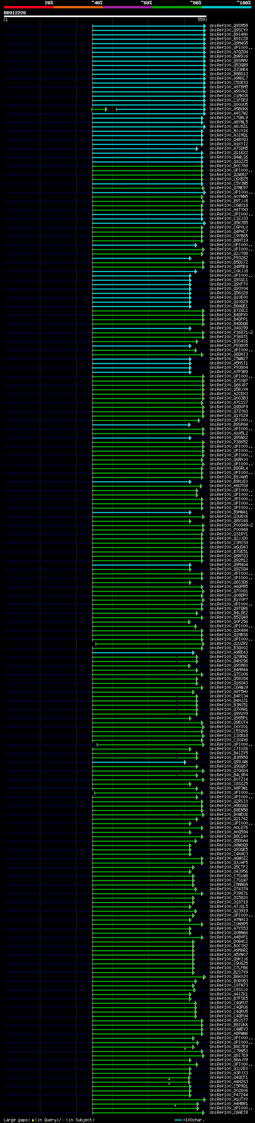Select UniRef100_Q7SXW7 hit
This screenshot has height=1123, width=255.
pyautogui.click(x=229, y=381)
